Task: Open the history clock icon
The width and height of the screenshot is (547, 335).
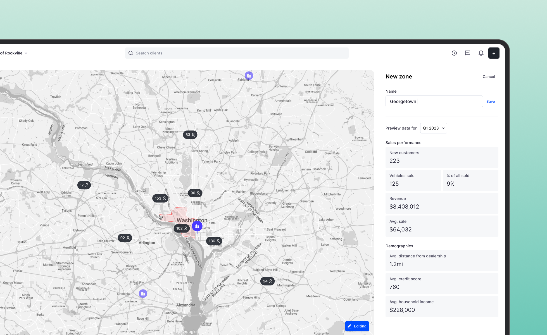Action: [454, 53]
